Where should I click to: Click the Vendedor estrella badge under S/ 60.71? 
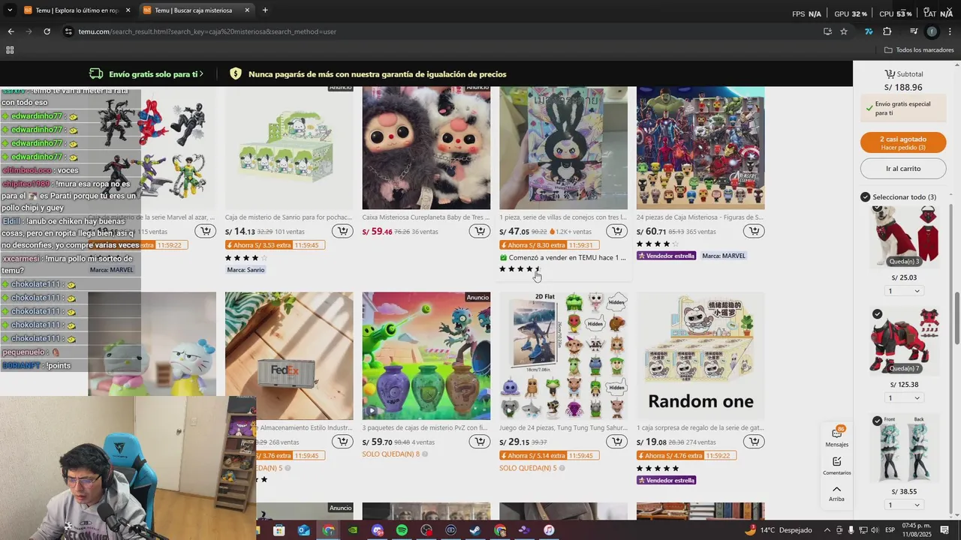(x=667, y=256)
